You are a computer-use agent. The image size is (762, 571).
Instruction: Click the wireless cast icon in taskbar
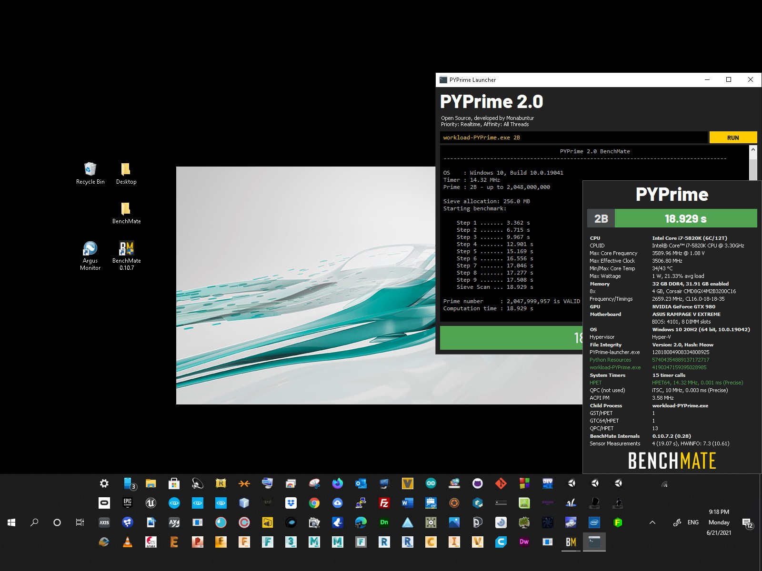click(664, 484)
